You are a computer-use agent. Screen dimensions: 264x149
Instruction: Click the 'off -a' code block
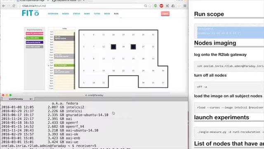click(x=229, y=87)
